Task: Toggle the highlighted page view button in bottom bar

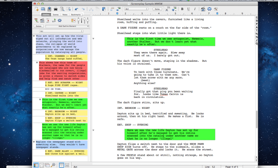Action: coord(61,165)
